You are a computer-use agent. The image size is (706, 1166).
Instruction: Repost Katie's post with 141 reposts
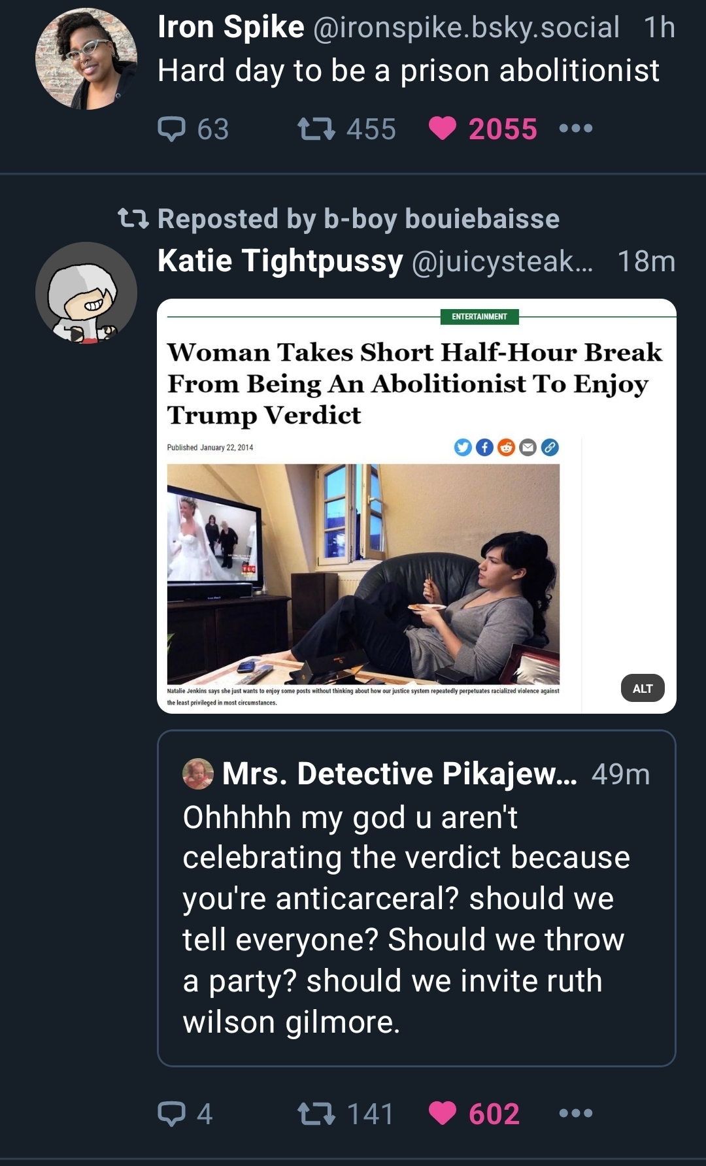coord(316,1113)
